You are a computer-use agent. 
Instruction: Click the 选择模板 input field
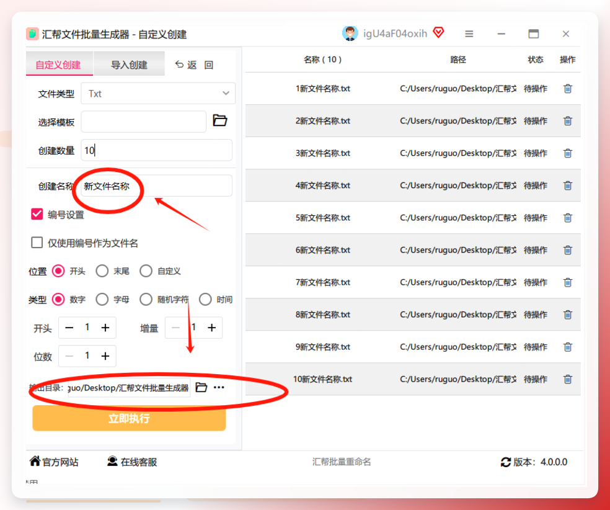144,122
